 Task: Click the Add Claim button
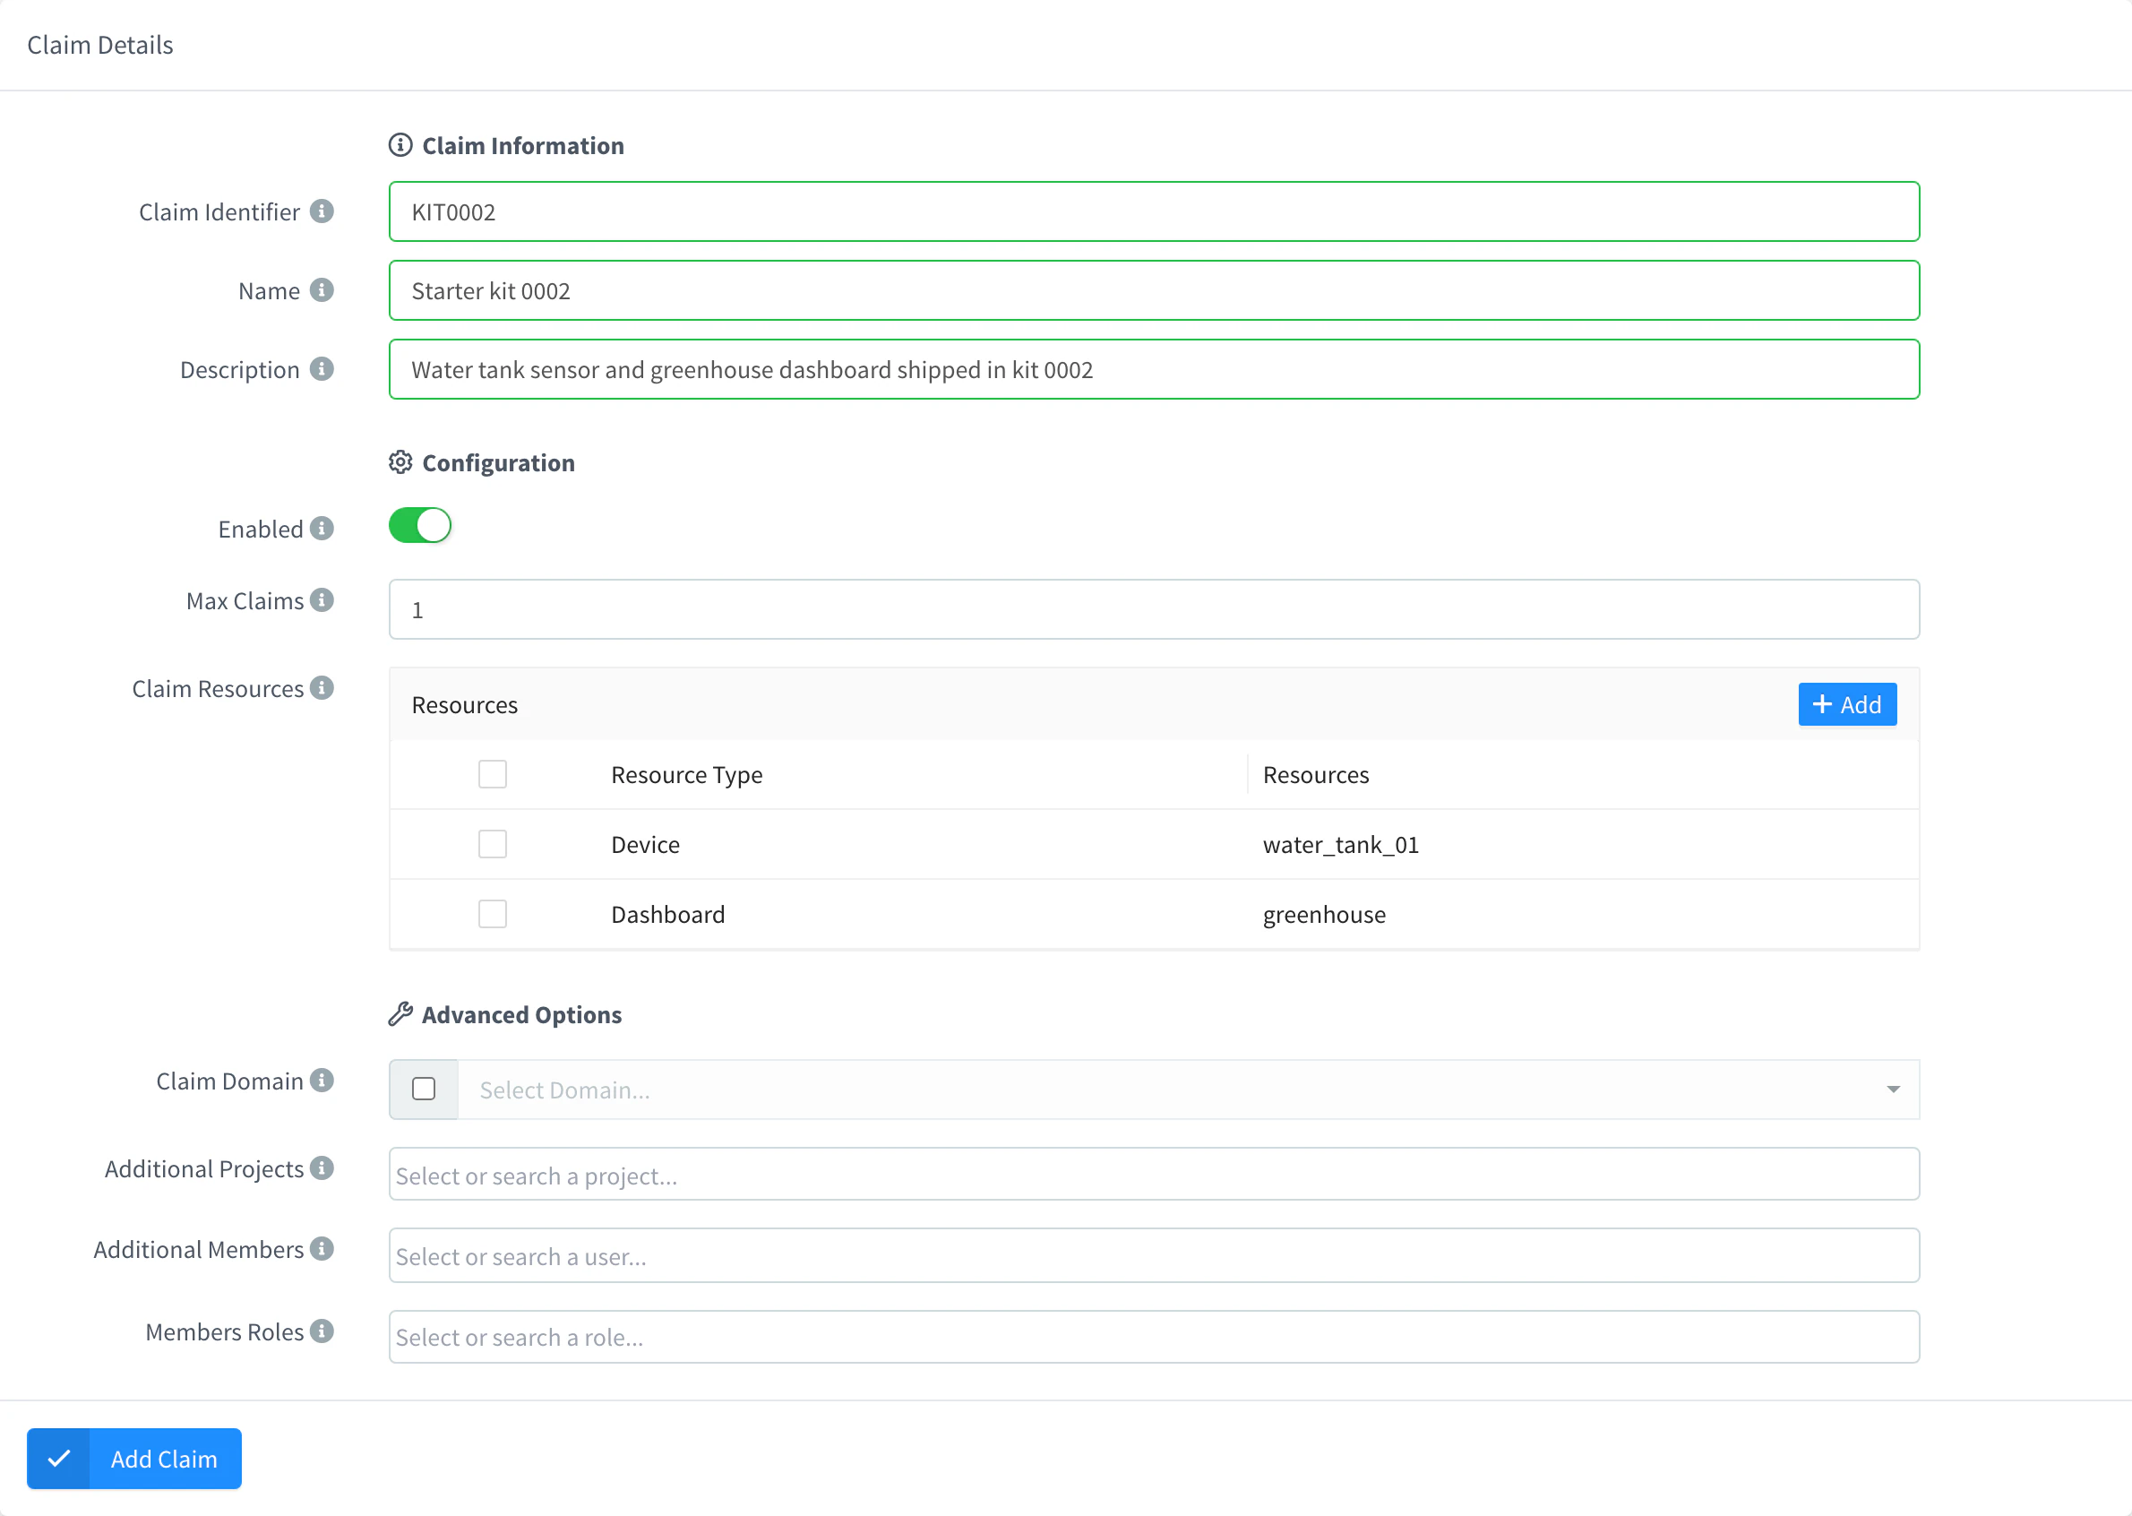click(134, 1458)
